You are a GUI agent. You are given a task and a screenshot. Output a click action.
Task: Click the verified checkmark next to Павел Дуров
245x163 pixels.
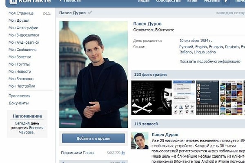click(90, 13)
